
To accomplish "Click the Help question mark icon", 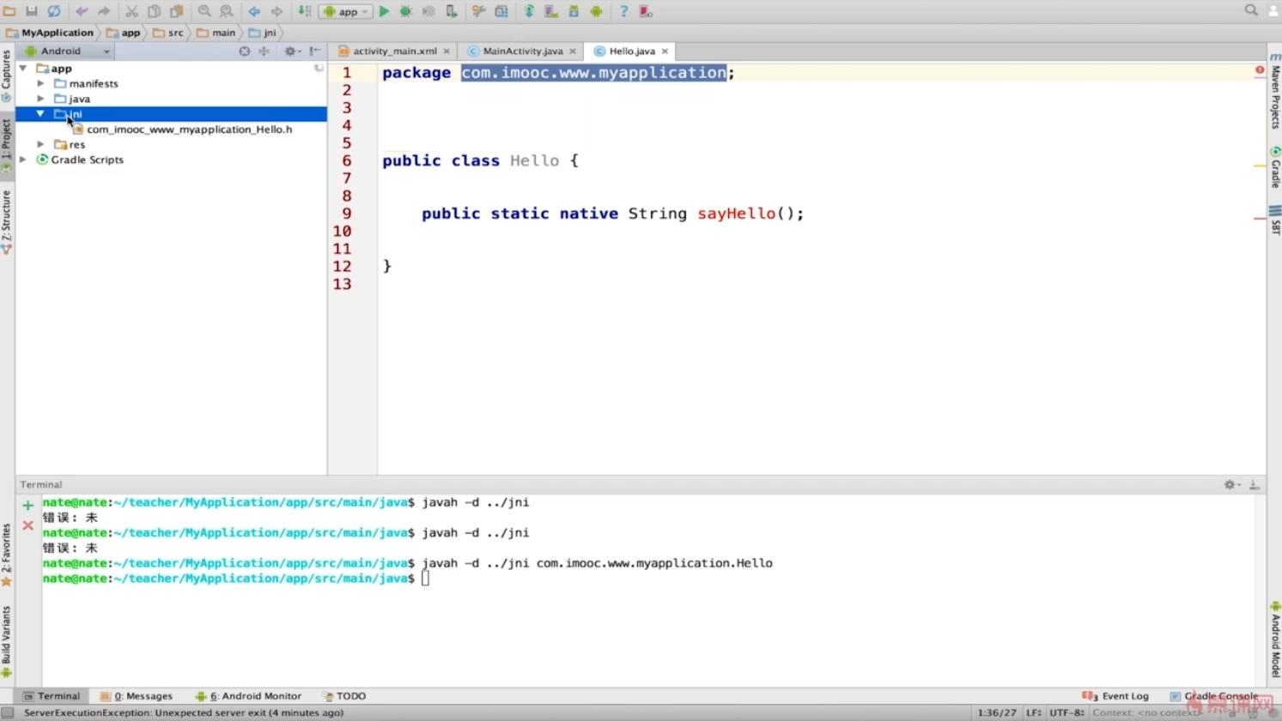I will (623, 11).
